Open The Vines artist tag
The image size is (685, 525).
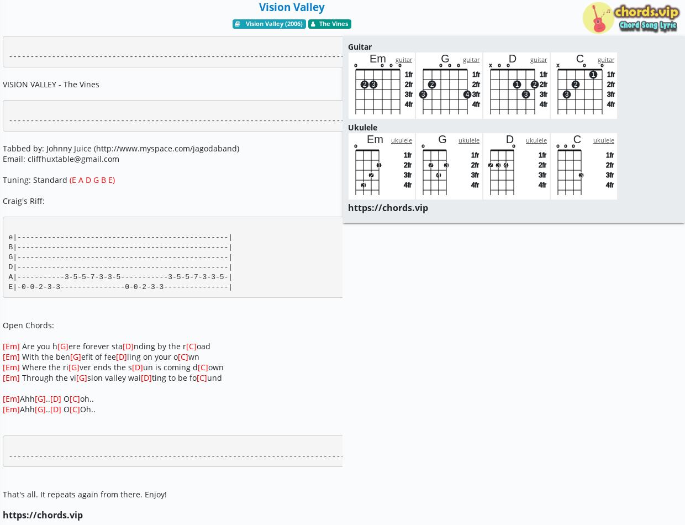coord(330,24)
